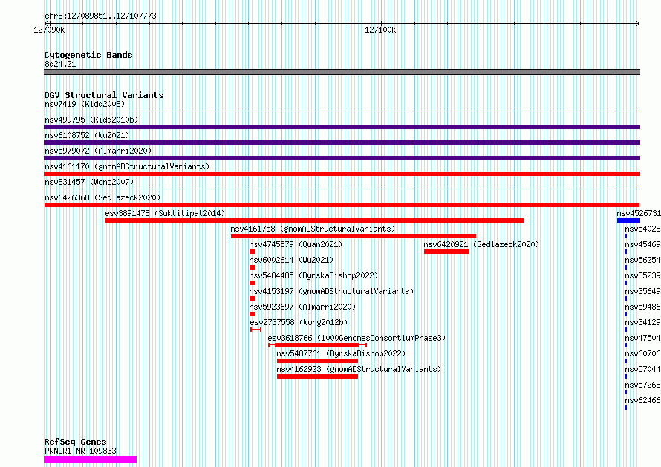Click the nsv5484485 (ByrskaBishop2022) label
This screenshot has height=467, width=661.
point(313,275)
